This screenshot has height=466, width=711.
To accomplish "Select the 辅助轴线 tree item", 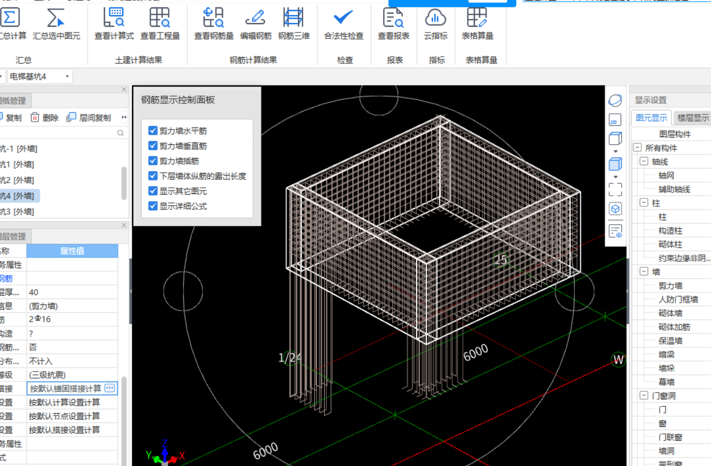I will tap(674, 189).
